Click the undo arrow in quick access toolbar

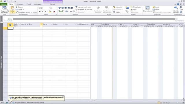[x=7, y=1]
